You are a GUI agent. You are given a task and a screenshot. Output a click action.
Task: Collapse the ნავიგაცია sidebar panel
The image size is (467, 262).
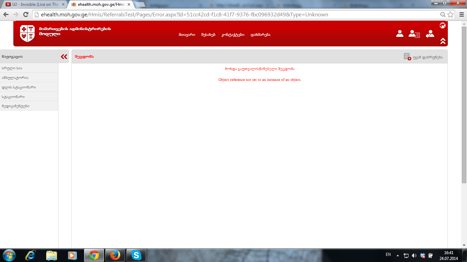64,57
